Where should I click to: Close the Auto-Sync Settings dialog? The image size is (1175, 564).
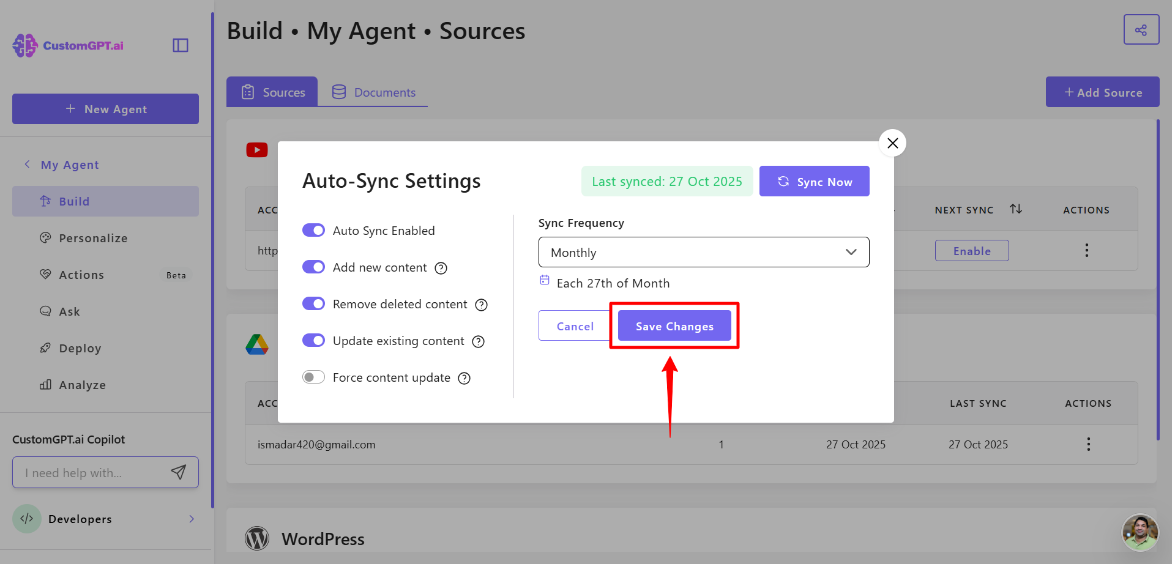893,143
